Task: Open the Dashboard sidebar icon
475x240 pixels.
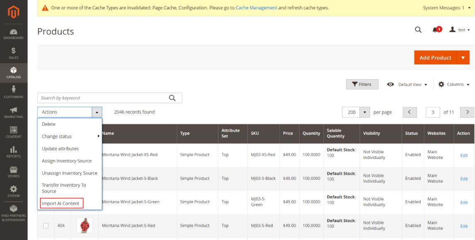Action: click(13, 34)
